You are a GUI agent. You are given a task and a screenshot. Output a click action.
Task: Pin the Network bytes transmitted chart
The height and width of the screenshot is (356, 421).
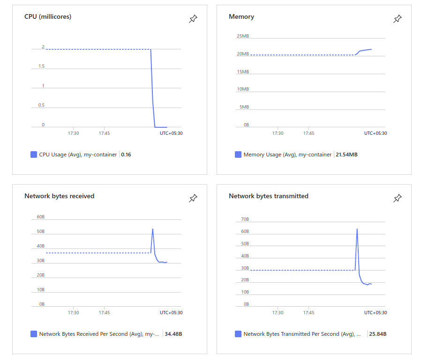[x=397, y=199]
